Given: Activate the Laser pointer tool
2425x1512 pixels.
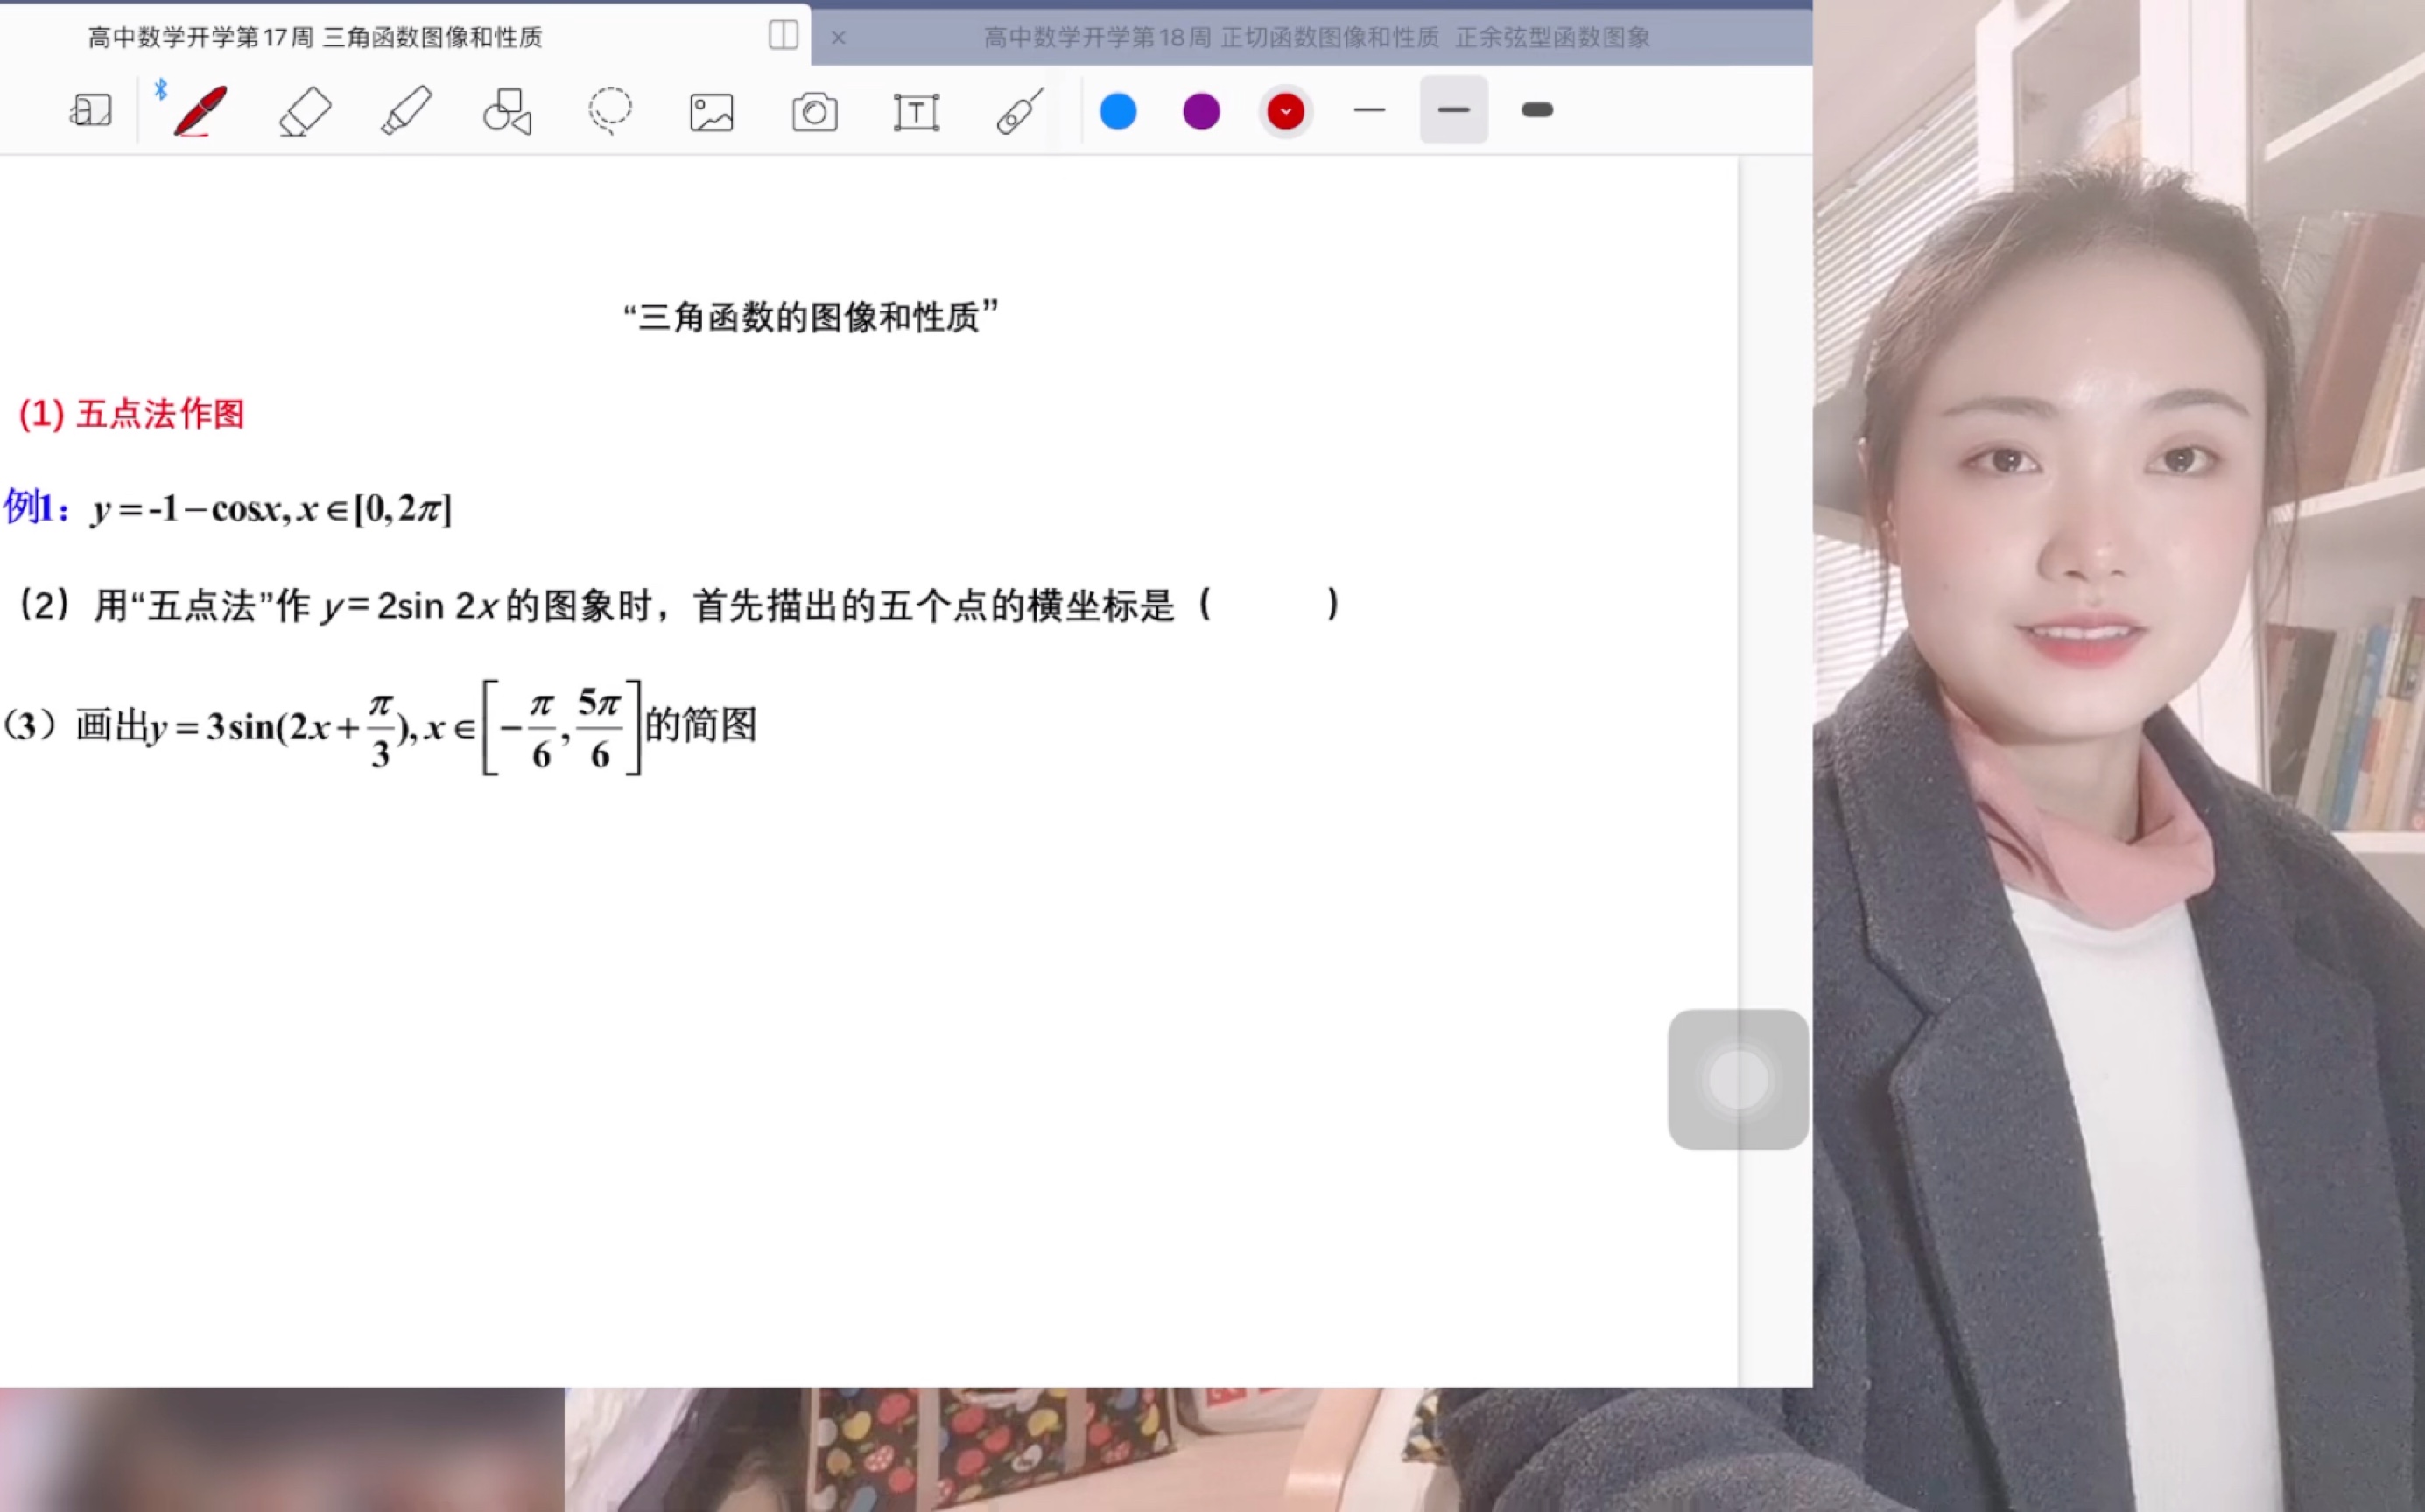Looking at the screenshot, I should pyautogui.click(x=1019, y=111).
